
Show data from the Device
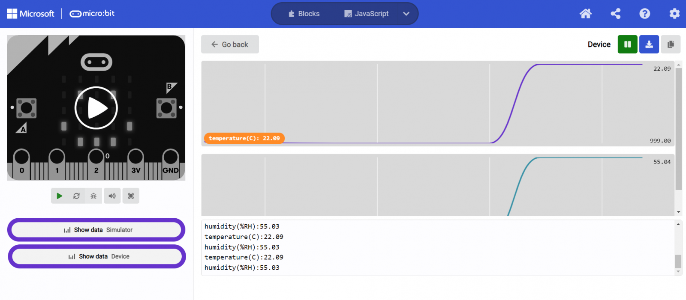(97, 256)
